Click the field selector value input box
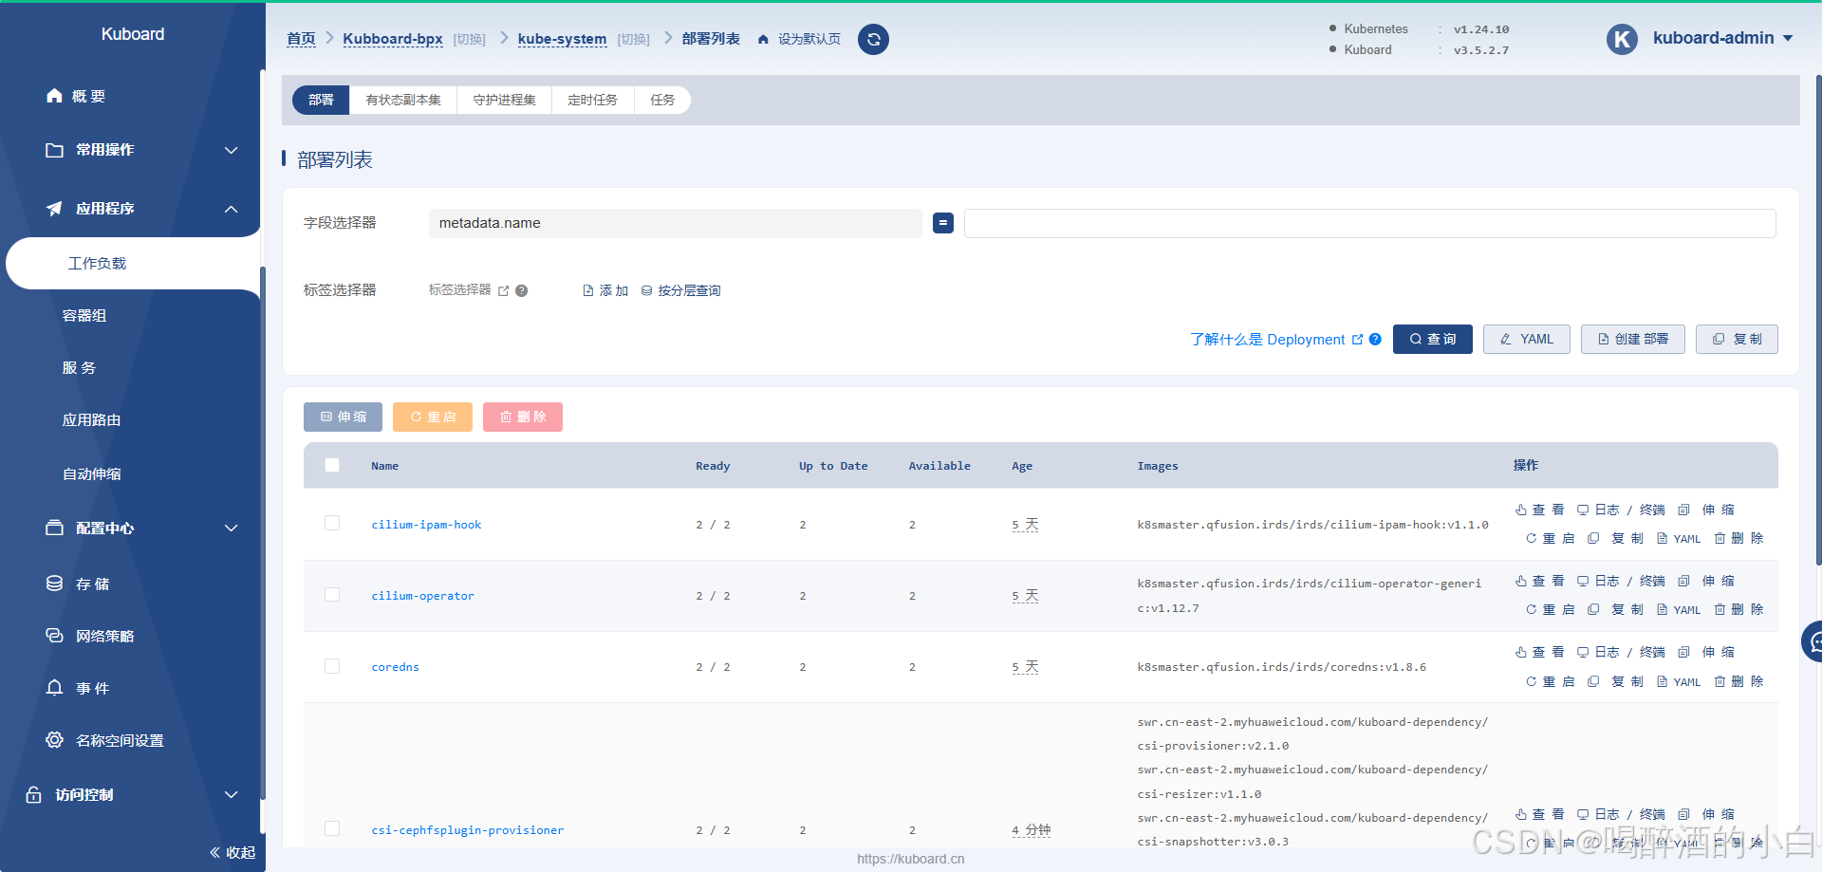This screenshot has height=872, width=1822. pyautogui.click(x=1369, y=223)
